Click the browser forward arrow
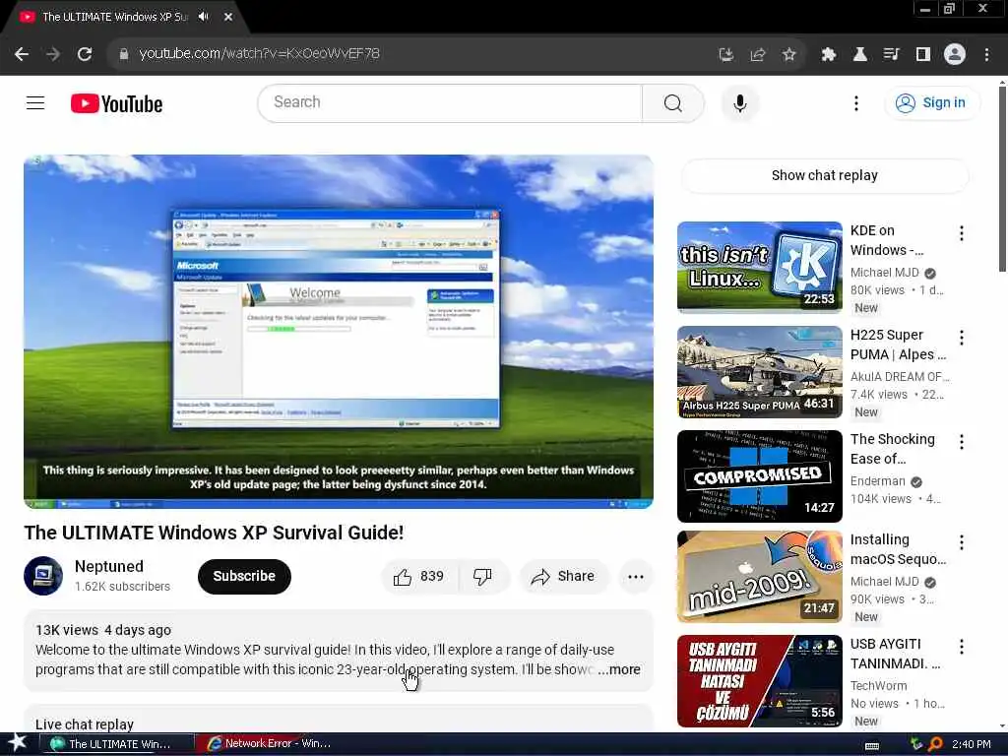Image resolution: width=1008 pixels, height=756 pixels. click(x=53, y=54)
